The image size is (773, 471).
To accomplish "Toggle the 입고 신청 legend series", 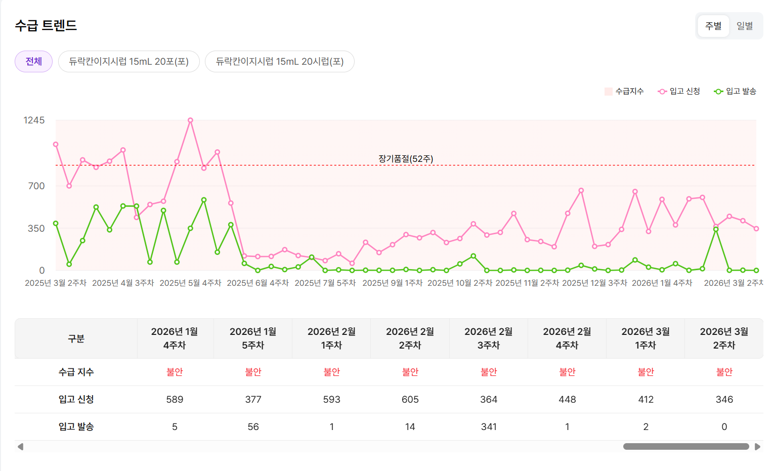I will tap(679, 91).
